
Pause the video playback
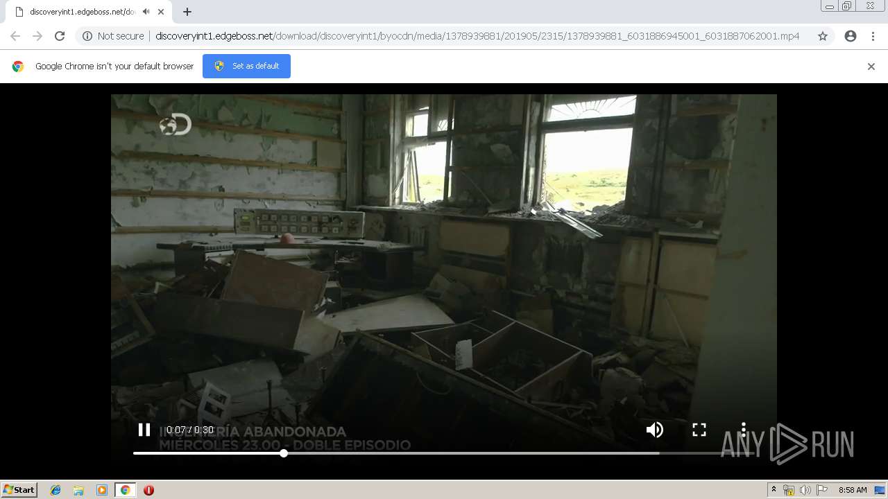tap(144, 430)
